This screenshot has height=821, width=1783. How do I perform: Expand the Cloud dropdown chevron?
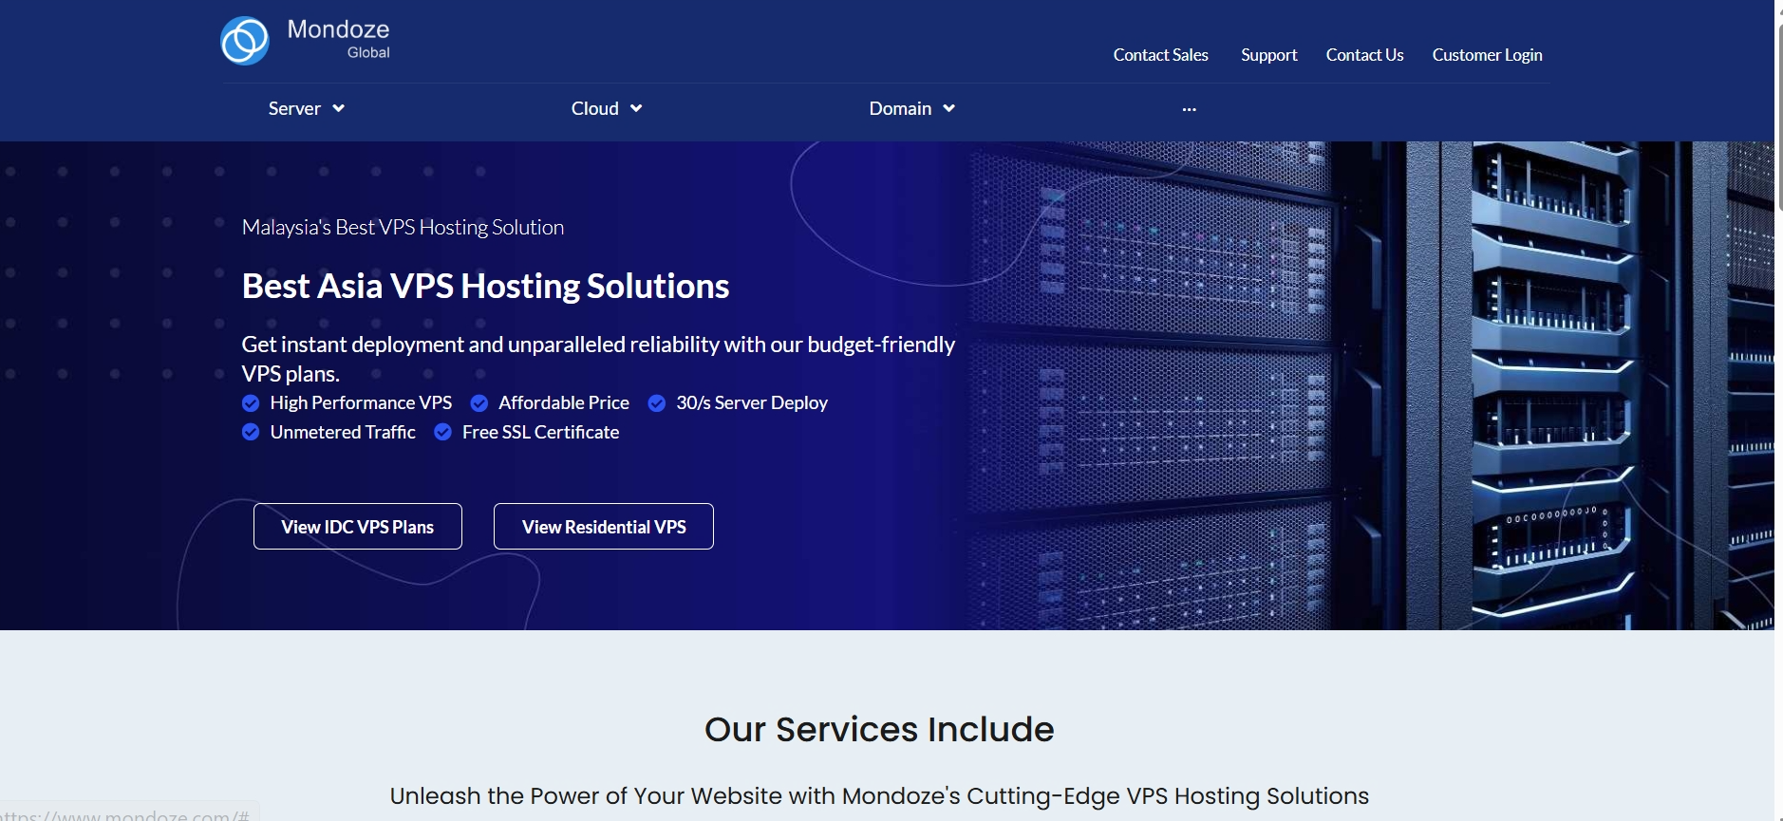click(x=636, y=108)
